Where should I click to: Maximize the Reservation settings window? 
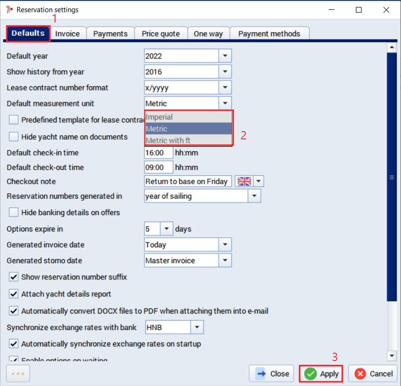click(358, 10)
